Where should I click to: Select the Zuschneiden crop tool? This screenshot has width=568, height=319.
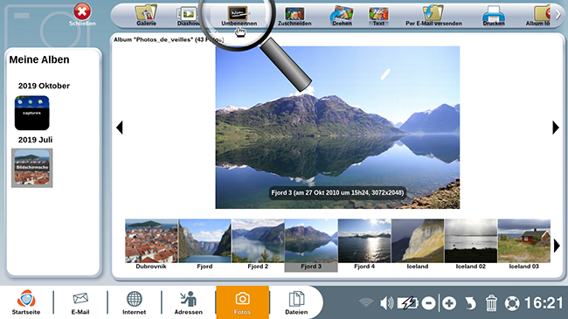(294, 17)
